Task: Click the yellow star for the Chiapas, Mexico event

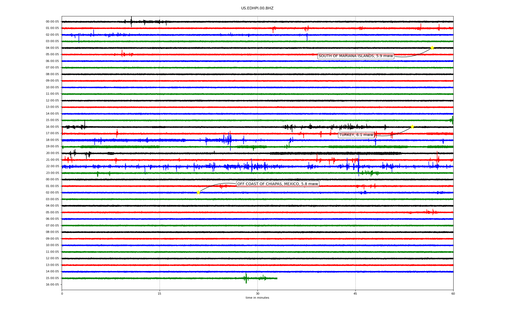Action: [198, 192]
